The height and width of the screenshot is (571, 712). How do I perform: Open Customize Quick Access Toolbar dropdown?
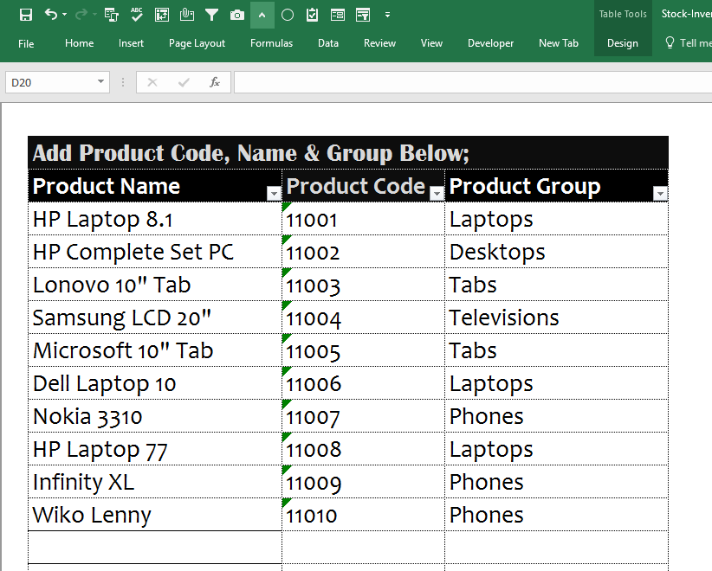click(387, 15)
